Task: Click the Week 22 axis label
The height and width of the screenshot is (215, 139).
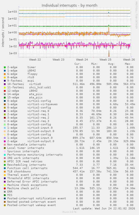Action: [x=35, y=60]
